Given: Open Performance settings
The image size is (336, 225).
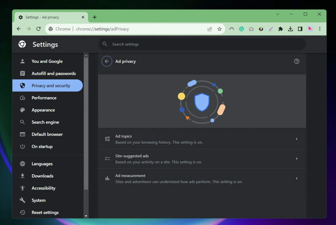Looking at the screenshot, I should point(48,98).
